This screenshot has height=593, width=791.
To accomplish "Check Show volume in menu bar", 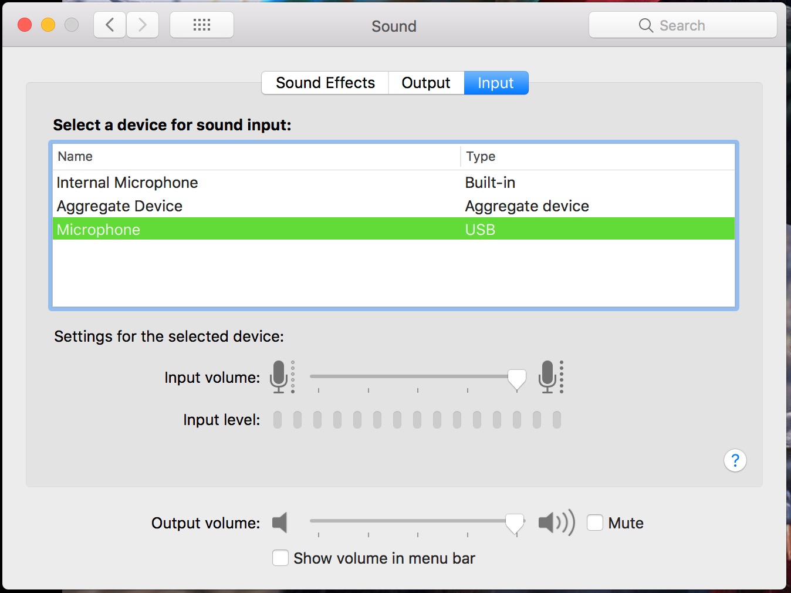I will point(280,558).
